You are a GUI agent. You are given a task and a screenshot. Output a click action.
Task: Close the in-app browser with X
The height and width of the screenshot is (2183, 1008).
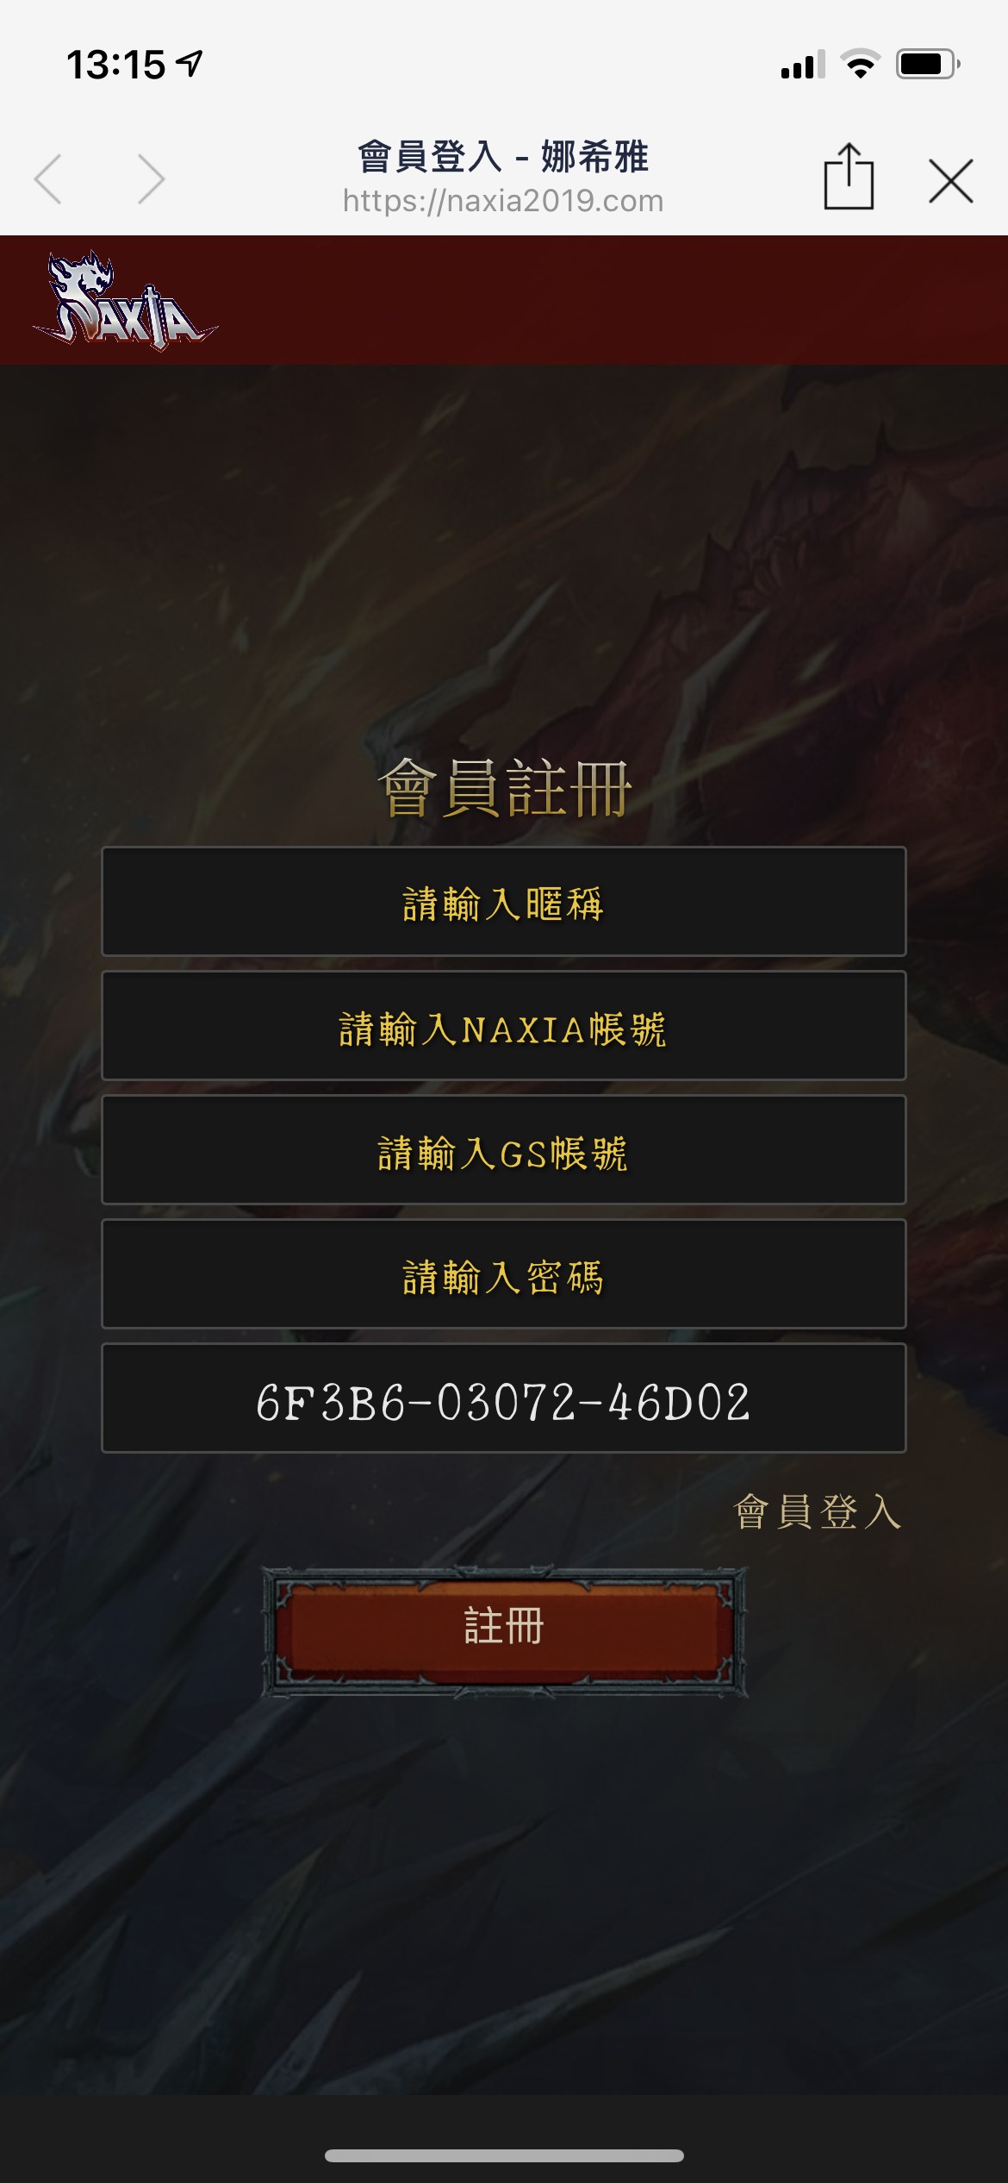pos(951,181)
